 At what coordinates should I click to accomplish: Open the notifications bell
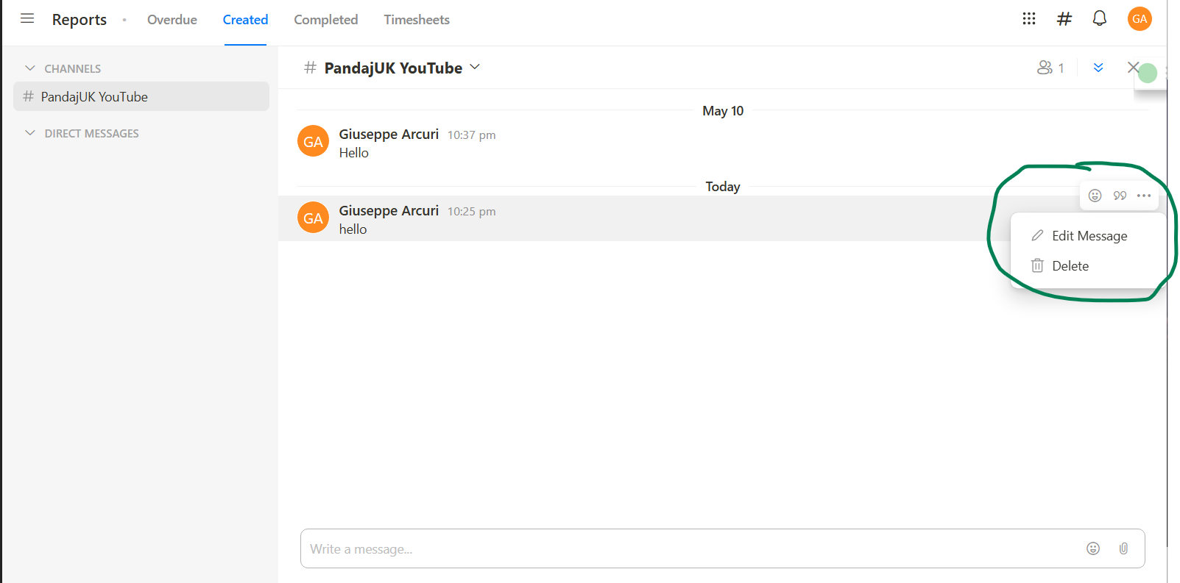click(x=1100, y=18)
